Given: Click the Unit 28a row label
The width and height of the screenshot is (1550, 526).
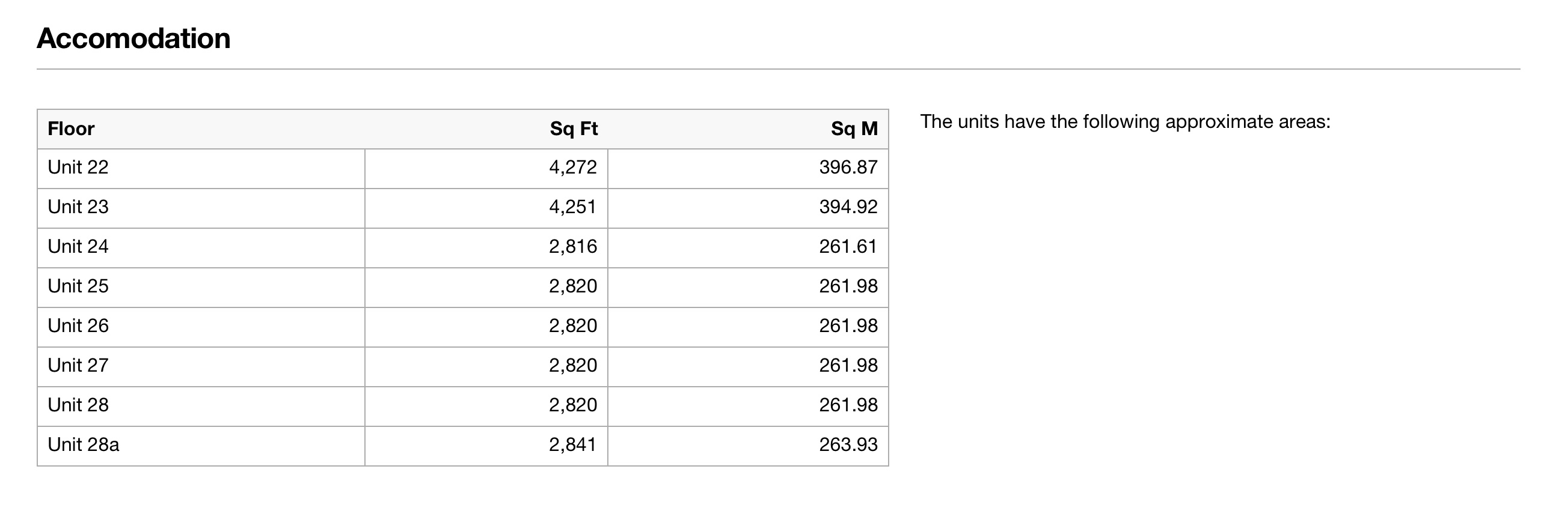Looking at the screenshot, I should (x=84, y=445).
